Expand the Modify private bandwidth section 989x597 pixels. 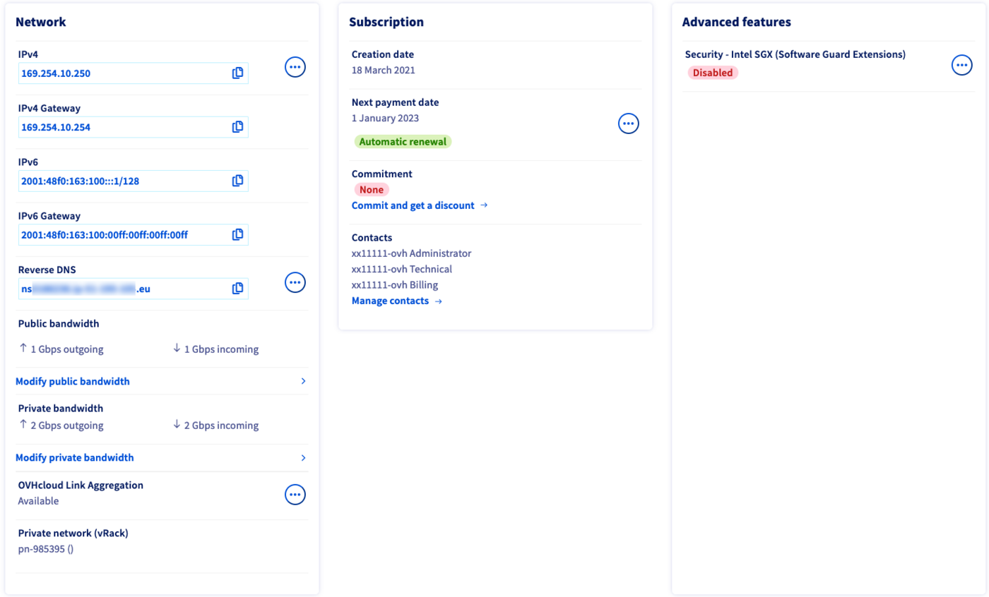click(x=75, y=457)
